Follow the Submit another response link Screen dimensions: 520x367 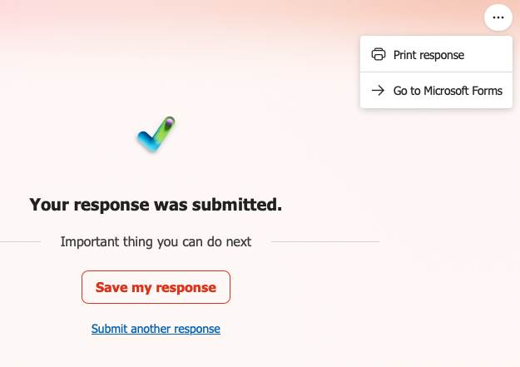156,329
